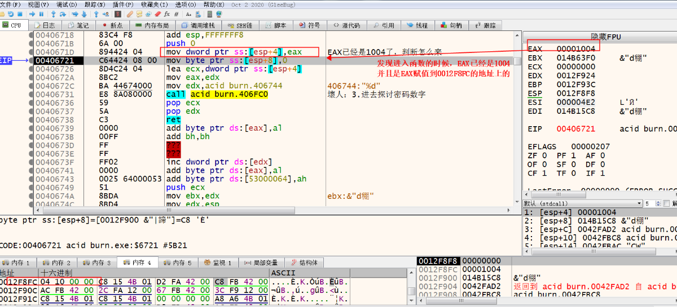The height and width of the screenshot is (307, 677).
Task: Click the EIP value 00406721 in registers
Action: coord(575,129)
